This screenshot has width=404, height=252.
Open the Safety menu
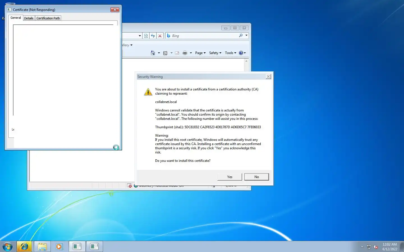(x=215, y=53)
